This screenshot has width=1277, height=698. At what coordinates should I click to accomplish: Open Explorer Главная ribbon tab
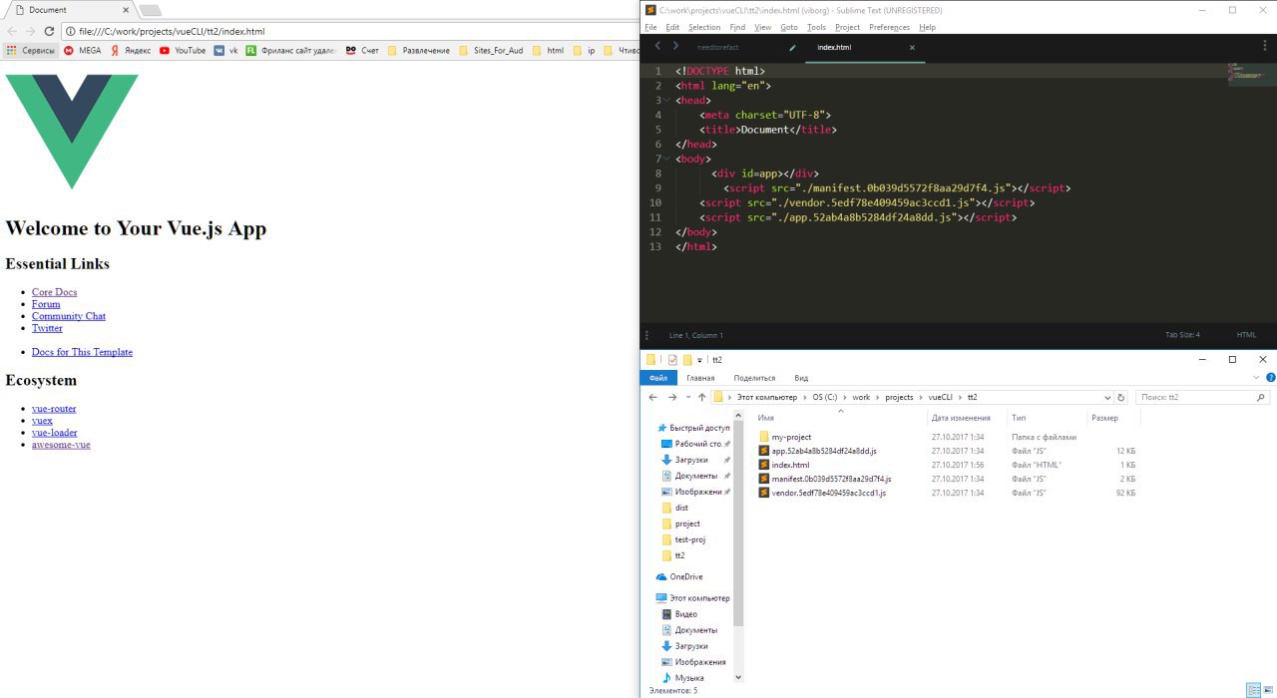[700, 378]
